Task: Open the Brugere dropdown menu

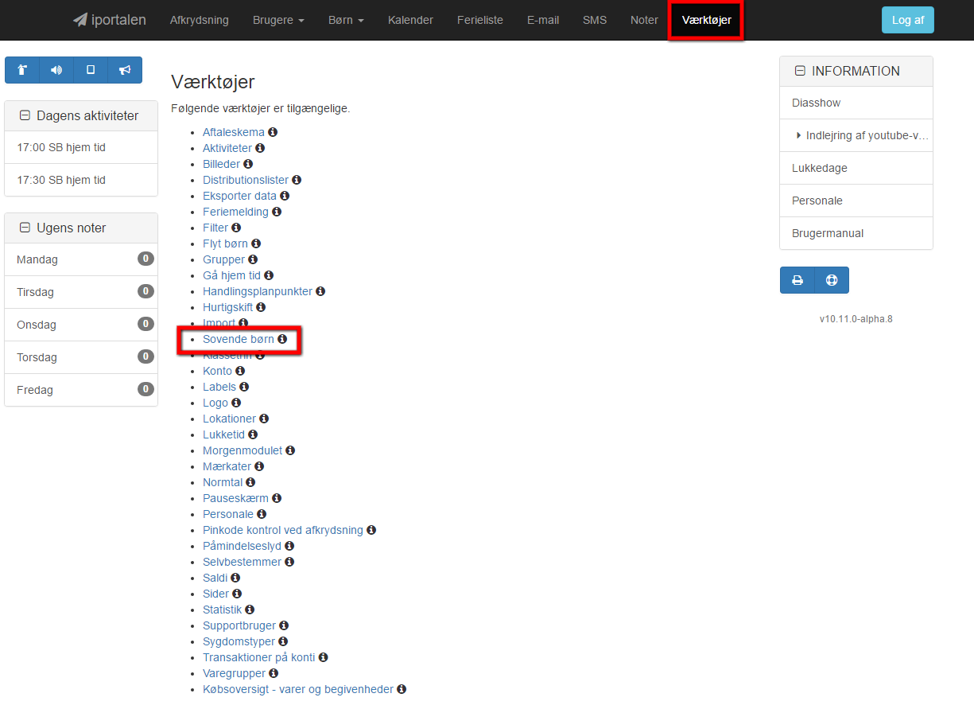Action: [278, 20]
